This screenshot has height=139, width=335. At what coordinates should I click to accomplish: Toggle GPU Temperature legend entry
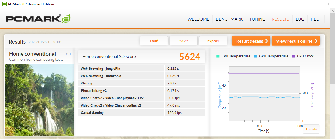[x=271, y=56]
